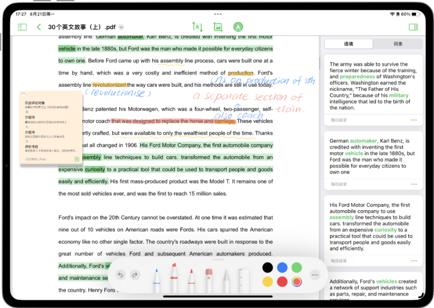Toggle the left sidebar panel
434x308 pixels.
tap(22, 27)
